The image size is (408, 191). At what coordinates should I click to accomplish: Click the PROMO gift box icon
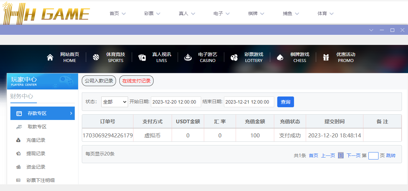click(326, 57)
